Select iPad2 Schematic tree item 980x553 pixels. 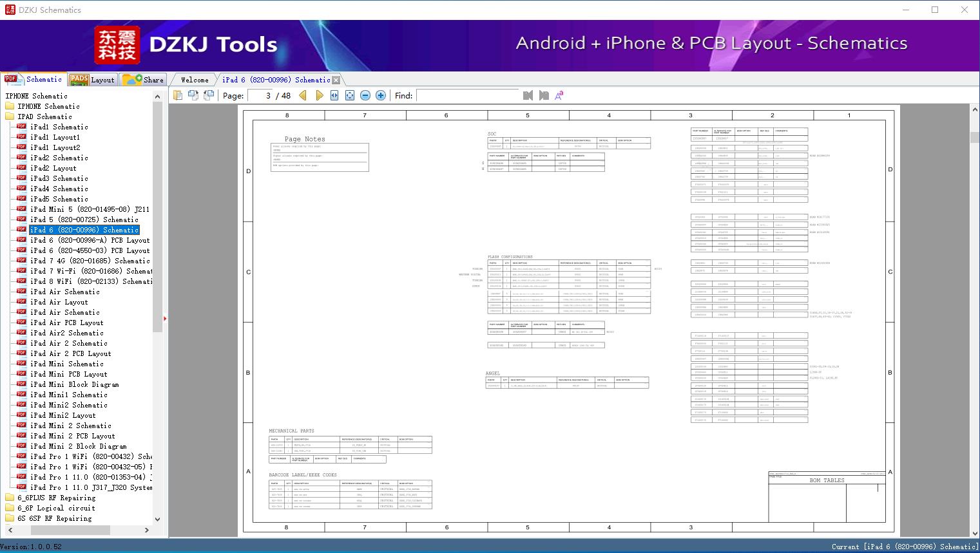[59, 158]
